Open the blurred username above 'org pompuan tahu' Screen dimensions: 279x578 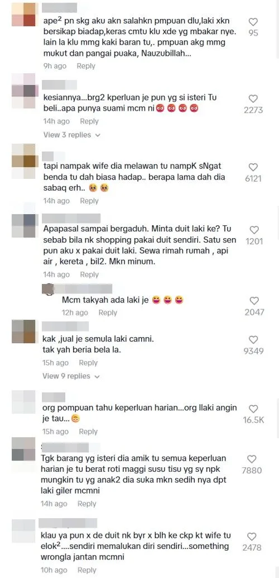click(x=54, y=397)
